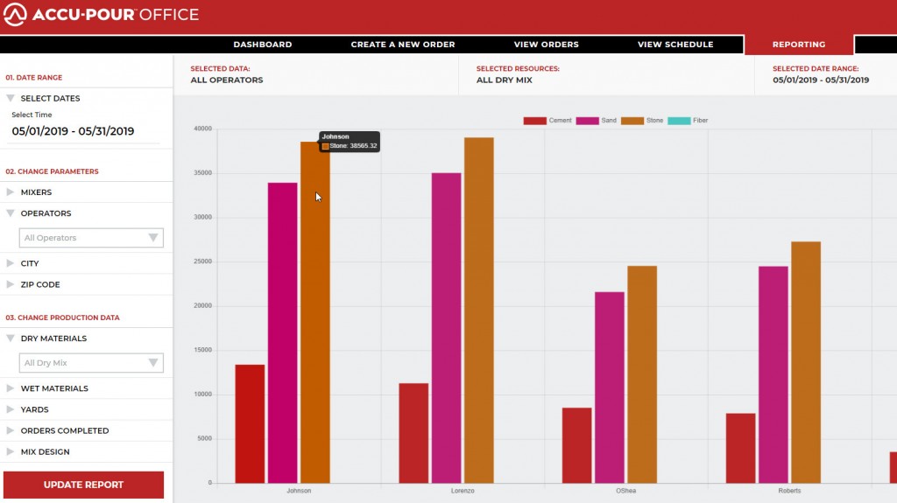The width and height of the screenshot is (897, 503).
Task: Click the Lorenzo axis label
Action: click(x=463, y=491)
